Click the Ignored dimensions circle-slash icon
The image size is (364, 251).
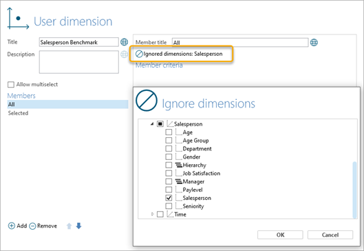(x=139, y=54)
